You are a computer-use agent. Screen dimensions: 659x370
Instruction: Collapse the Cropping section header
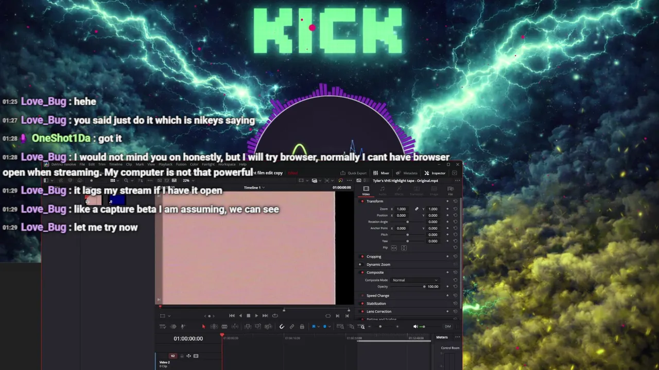tap(374, 256)
